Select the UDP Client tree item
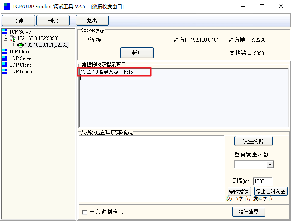291x221 pixels. [20, 65]
